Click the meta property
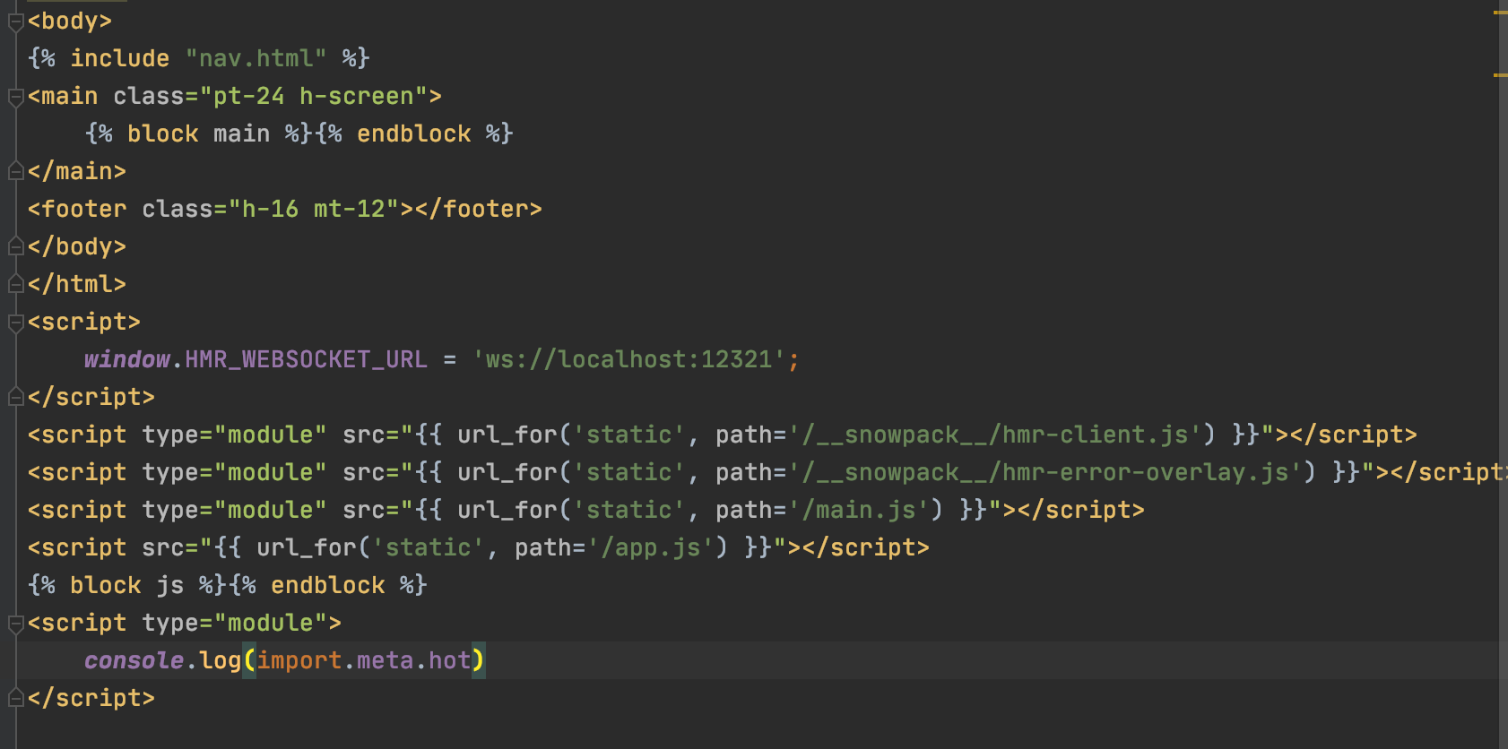 coord(386,660)
